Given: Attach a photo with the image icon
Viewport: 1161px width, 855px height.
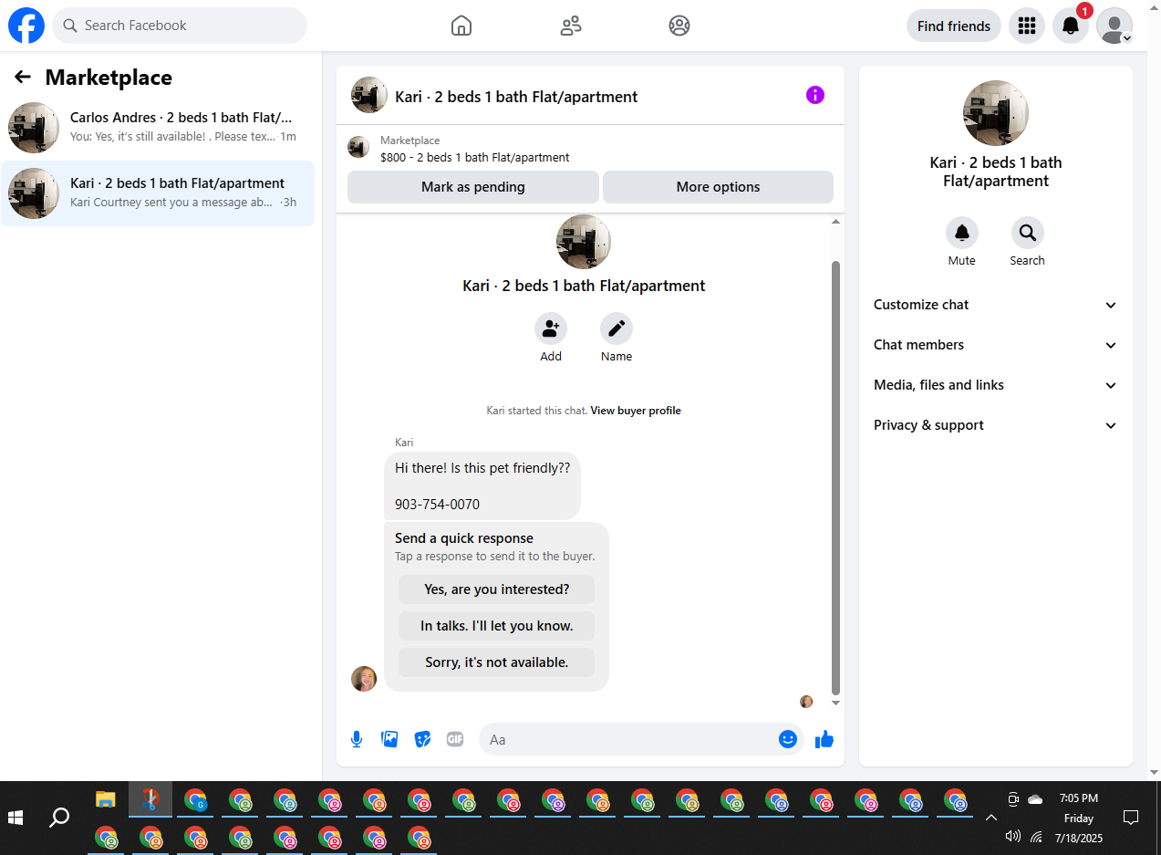Looking at the screenshot, I should pyautogui.click(x=389, y=739).
